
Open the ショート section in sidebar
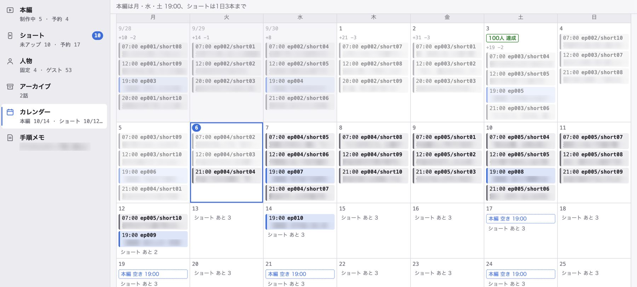coord(54,40)
